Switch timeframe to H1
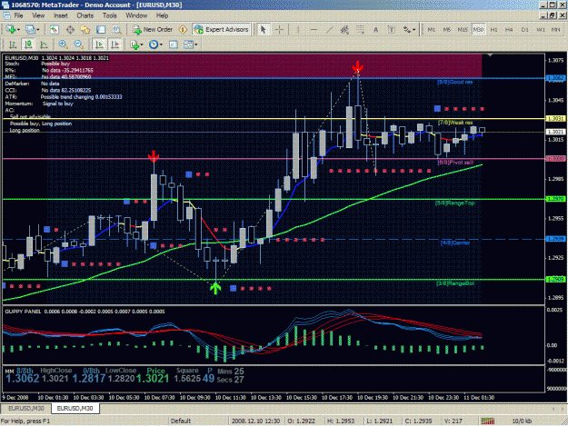The width and height of the screenshot is (568, 426). 493,30
